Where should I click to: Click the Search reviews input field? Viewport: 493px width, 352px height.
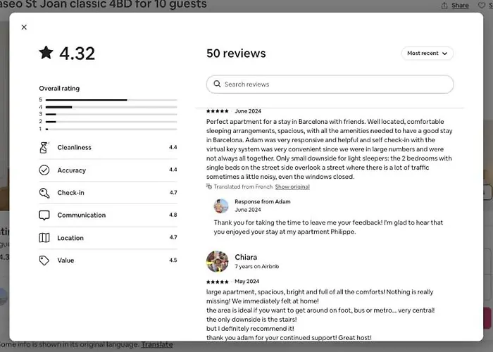click(x=330, y=84)
